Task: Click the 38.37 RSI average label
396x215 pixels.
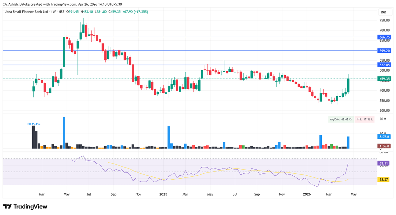Action: tap(384, 180)
